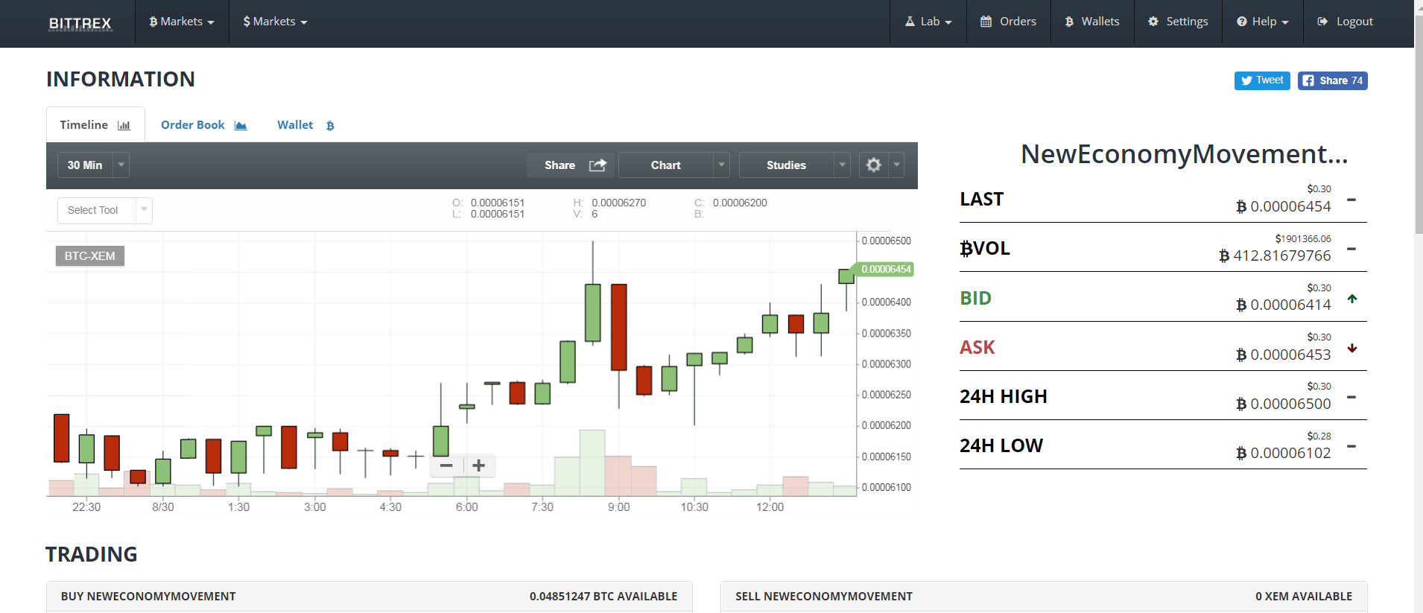Viewport: 1423px width, 613px height.
Task: Open the dollar Markets menu
Action: [275, 22]
